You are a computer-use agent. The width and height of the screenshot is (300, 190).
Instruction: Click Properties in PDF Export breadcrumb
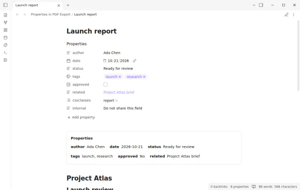[51, 15]
